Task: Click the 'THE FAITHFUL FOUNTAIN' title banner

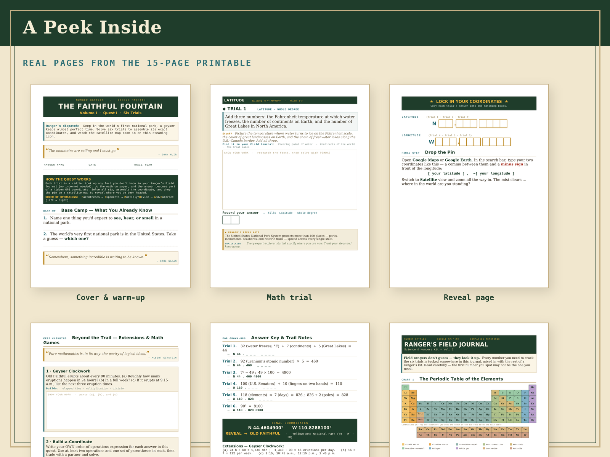Action: click(111, 107)
